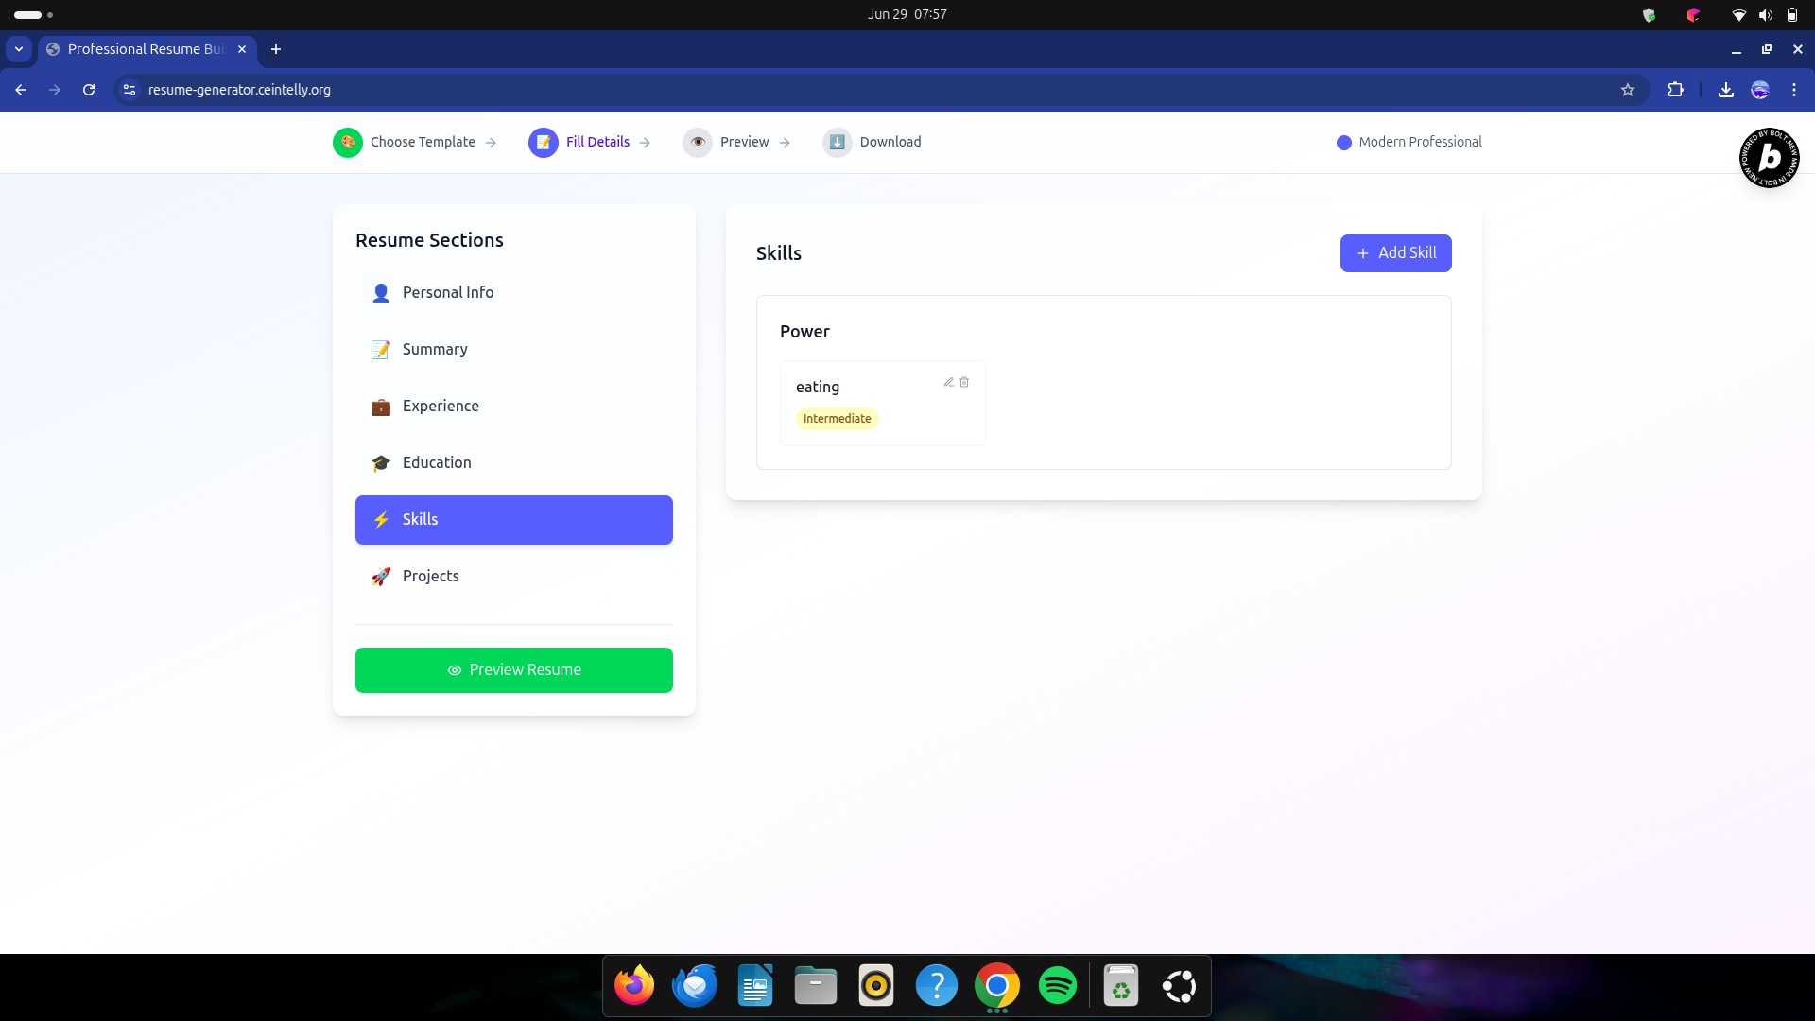Image resolution: width=1815 pixels, height=1021 pixels.
Task: Open Chrome extensions puzzle icon
Action: coord(1675,90)
